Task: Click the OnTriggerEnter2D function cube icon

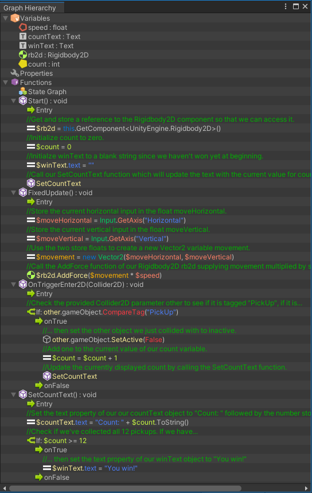Action: coord(23,284)
